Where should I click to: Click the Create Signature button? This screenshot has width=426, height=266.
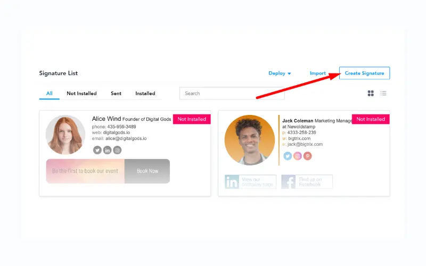click(x=364, y=73)
